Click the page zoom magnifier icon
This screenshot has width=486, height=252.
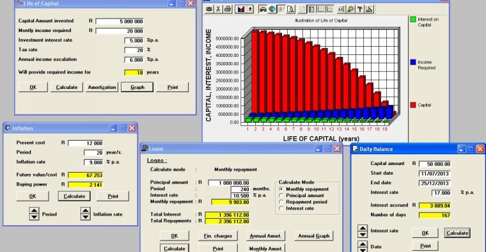click(291, 9)
